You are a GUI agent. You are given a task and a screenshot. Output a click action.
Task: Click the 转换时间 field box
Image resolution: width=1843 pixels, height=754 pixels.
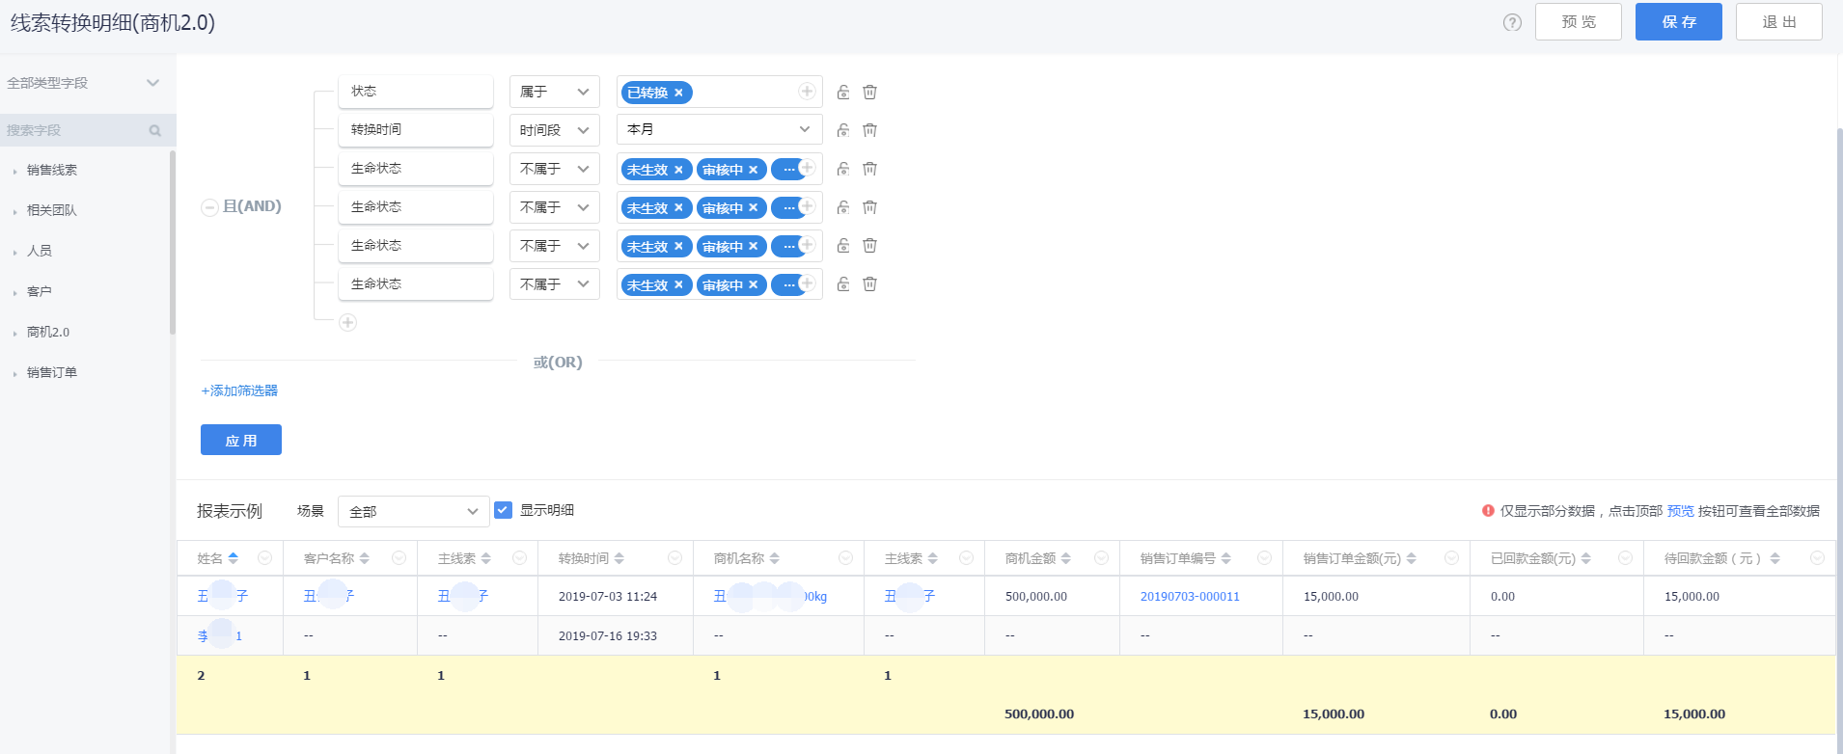416,130
